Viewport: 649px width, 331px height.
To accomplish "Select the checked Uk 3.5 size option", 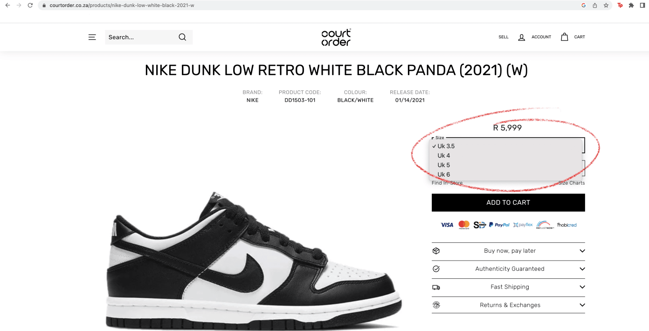I will pos(446,146).
